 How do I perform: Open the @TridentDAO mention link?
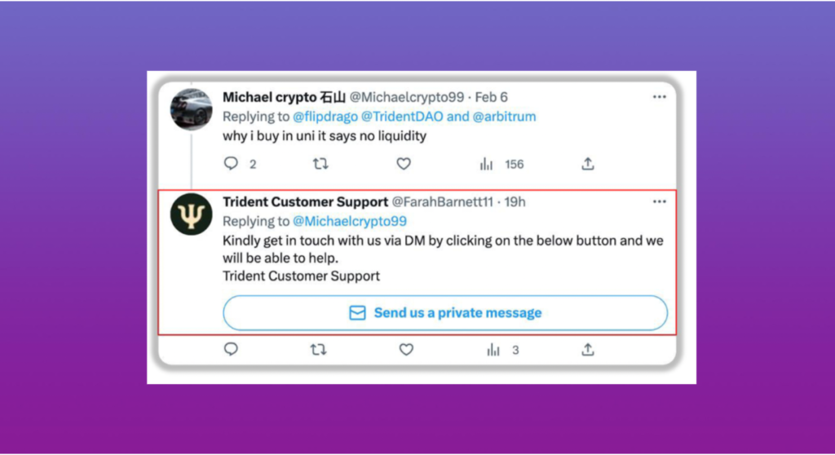(x=402, y=117)
